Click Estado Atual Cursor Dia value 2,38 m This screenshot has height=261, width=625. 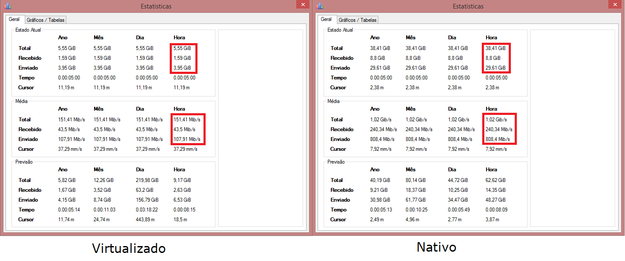455,88
